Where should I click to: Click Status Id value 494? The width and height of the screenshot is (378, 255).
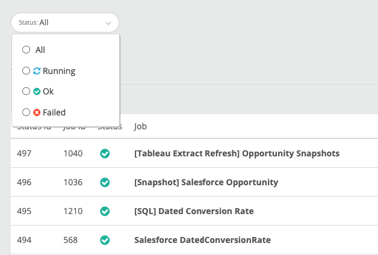[x=24, y=240]
